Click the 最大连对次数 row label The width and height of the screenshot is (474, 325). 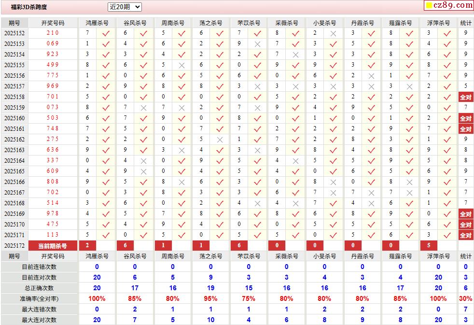(x=39, y=320)
